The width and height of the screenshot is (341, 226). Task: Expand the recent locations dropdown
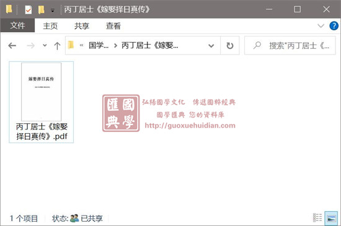[45, 46]
